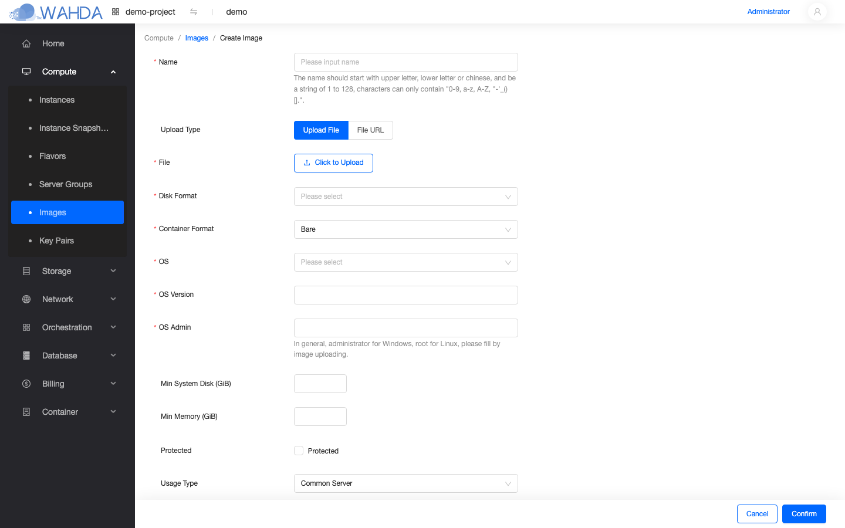Click the switch project arrows icon

tap(194, 12)
